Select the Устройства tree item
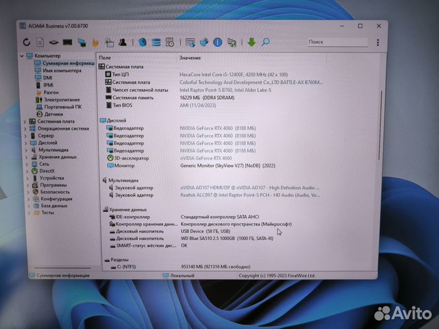 point(48,178)
